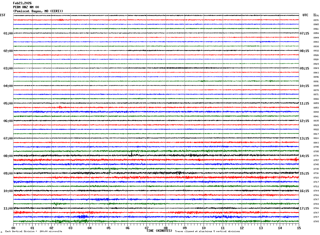Viewport: 320px width, 235px height.
Task: Select the "10:00" CST time label
Action: tap(8, 191)
